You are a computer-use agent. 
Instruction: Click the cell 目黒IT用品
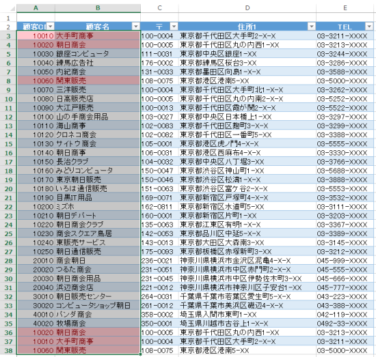pos(98,197)
